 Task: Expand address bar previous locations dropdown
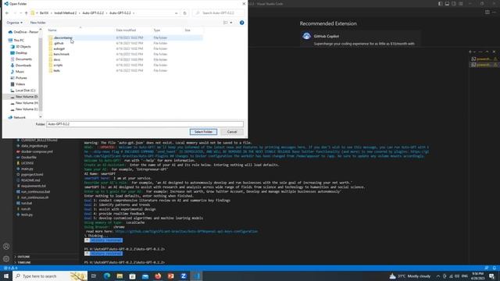click(x=176, y=13)
